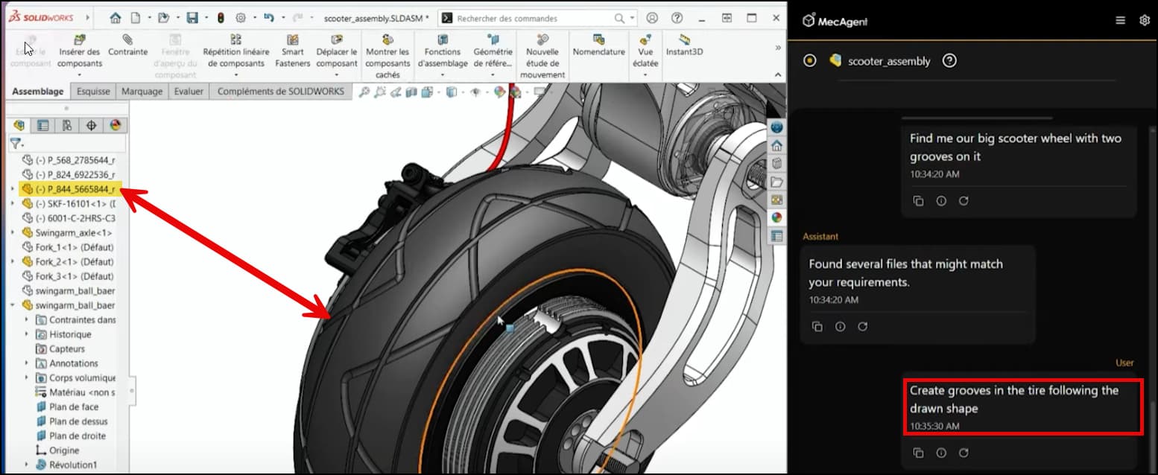Copy the 'Find me our big scooter wheel' message
1158x475 pixels.
click(x=919, y=201)
